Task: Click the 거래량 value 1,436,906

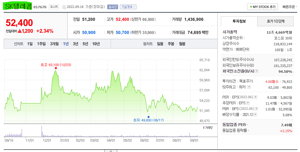Action: tap(194, 19)
